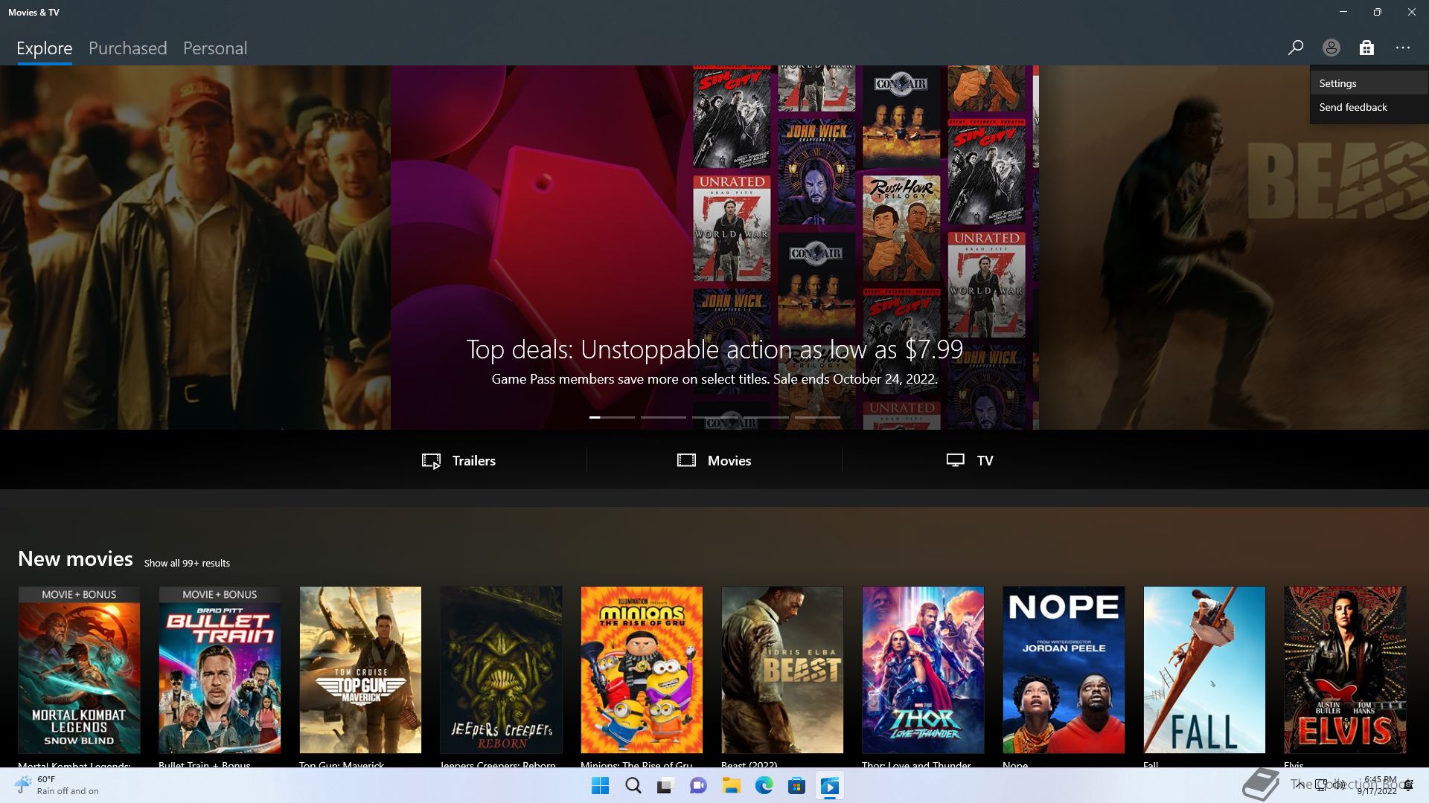Switch to the Explore tab
1429x803 pixels.
pos(45,48)
